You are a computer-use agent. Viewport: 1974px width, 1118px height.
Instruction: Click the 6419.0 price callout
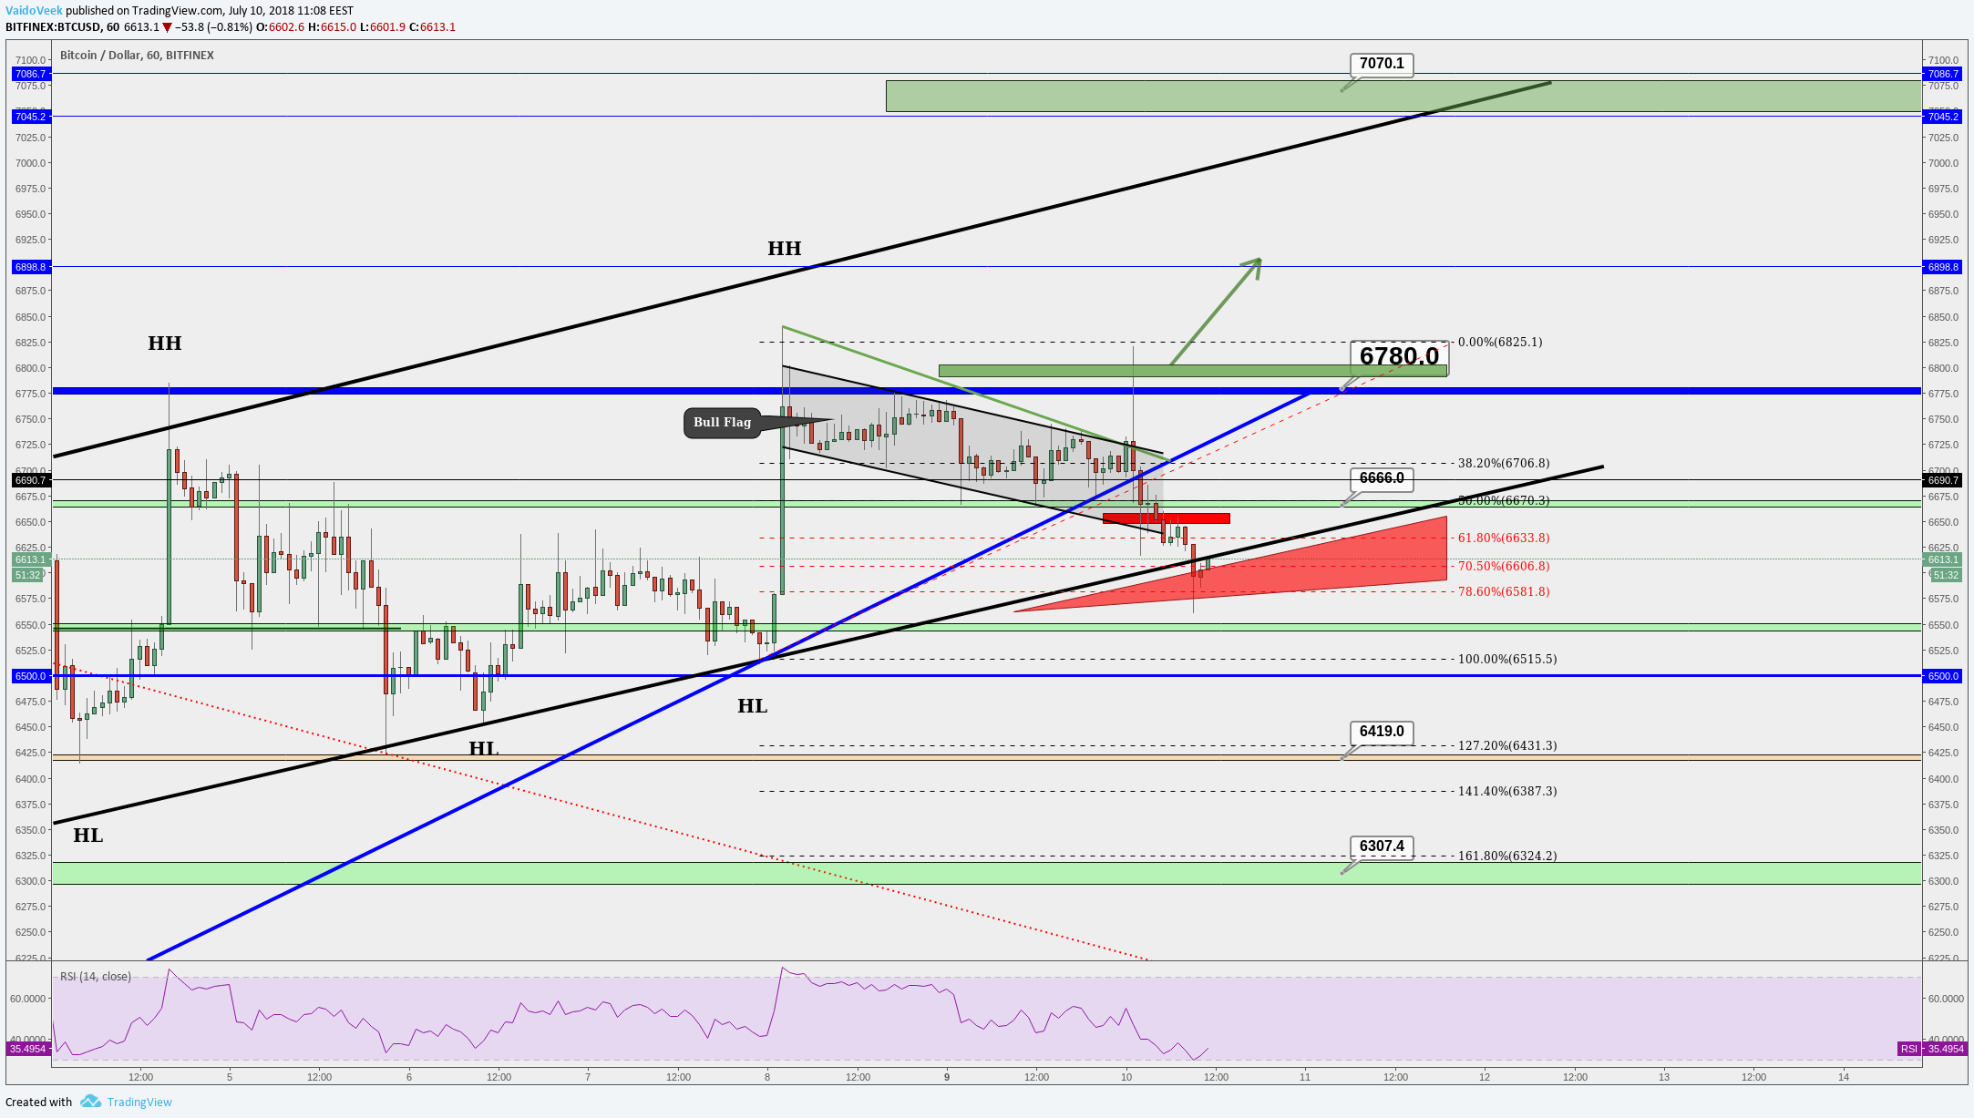[x=1382, y=732]
